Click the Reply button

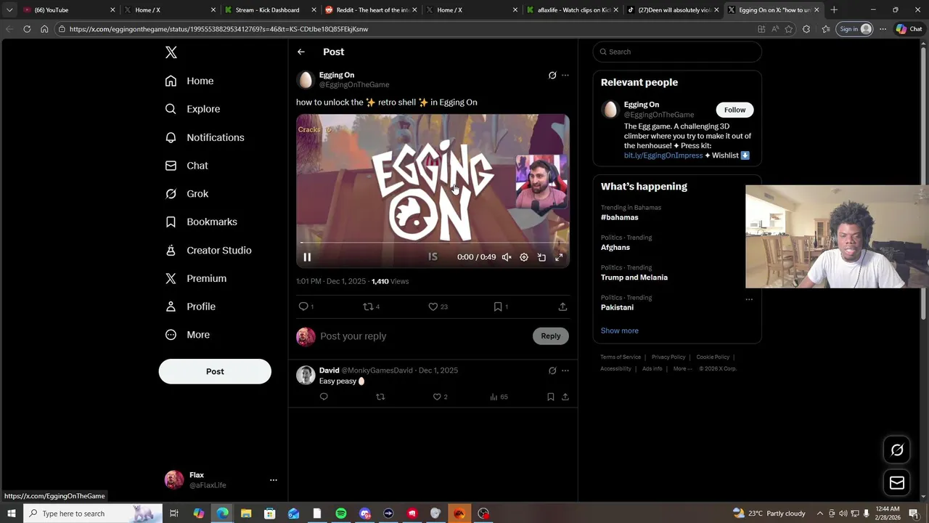click(x=551, y=336)
